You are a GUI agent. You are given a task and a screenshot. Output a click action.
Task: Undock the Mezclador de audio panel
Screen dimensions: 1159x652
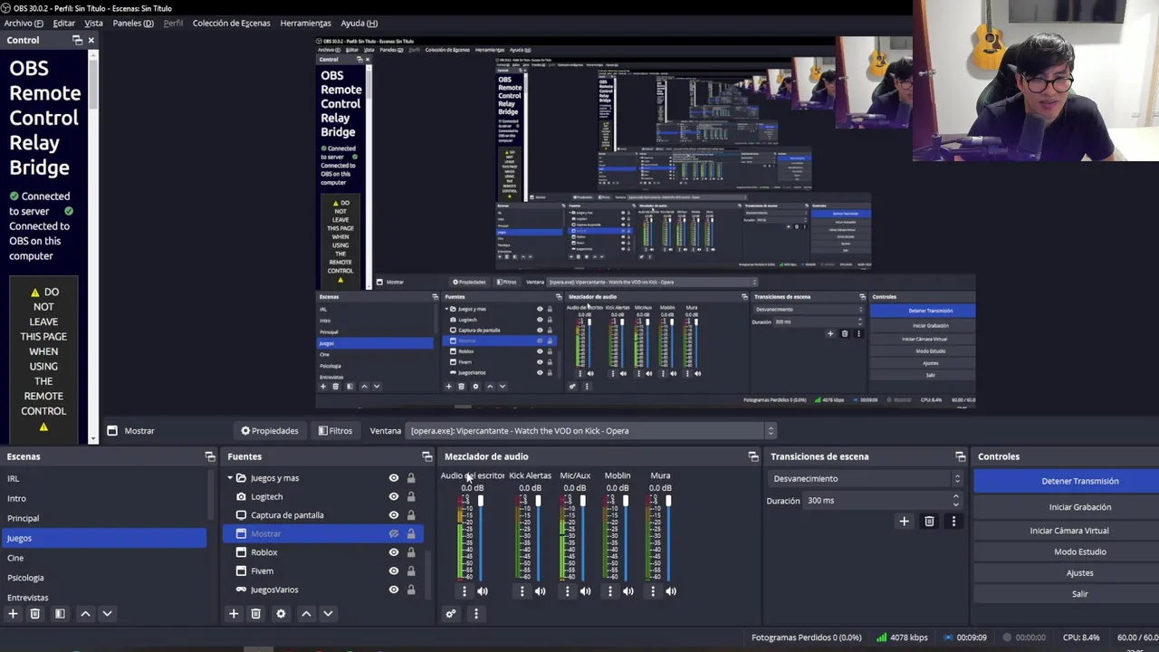pos(753,456)
